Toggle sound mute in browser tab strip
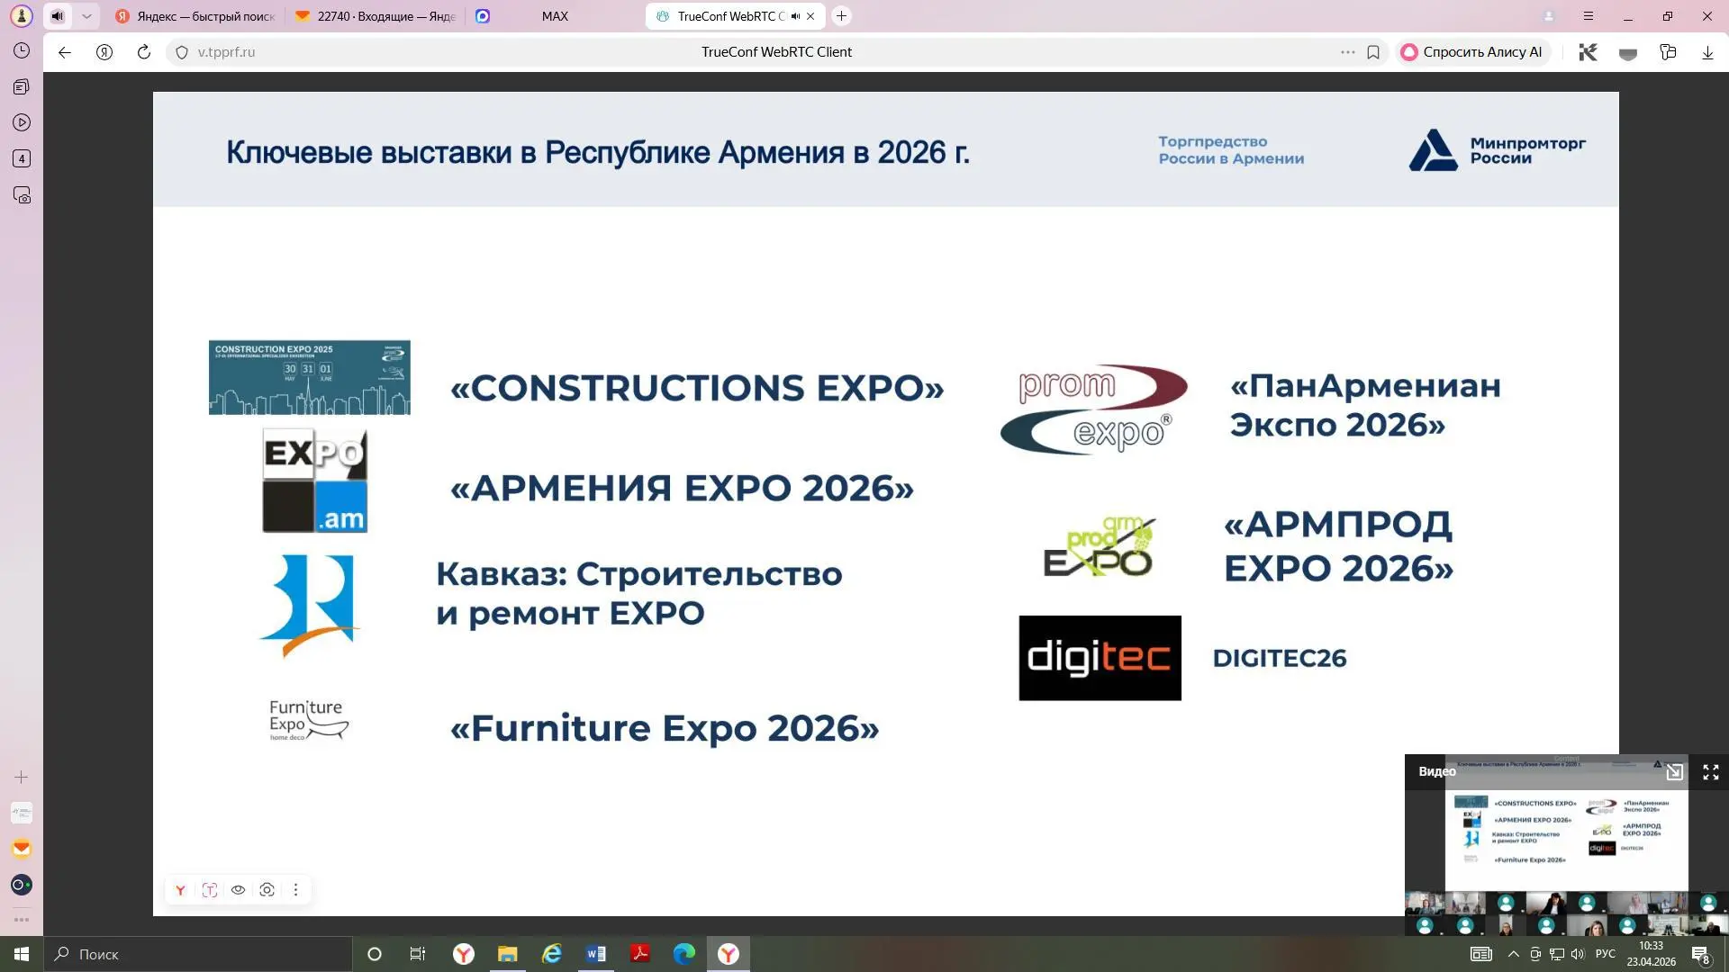Screen dimensions: 1729x972 [x=58, y=16]
